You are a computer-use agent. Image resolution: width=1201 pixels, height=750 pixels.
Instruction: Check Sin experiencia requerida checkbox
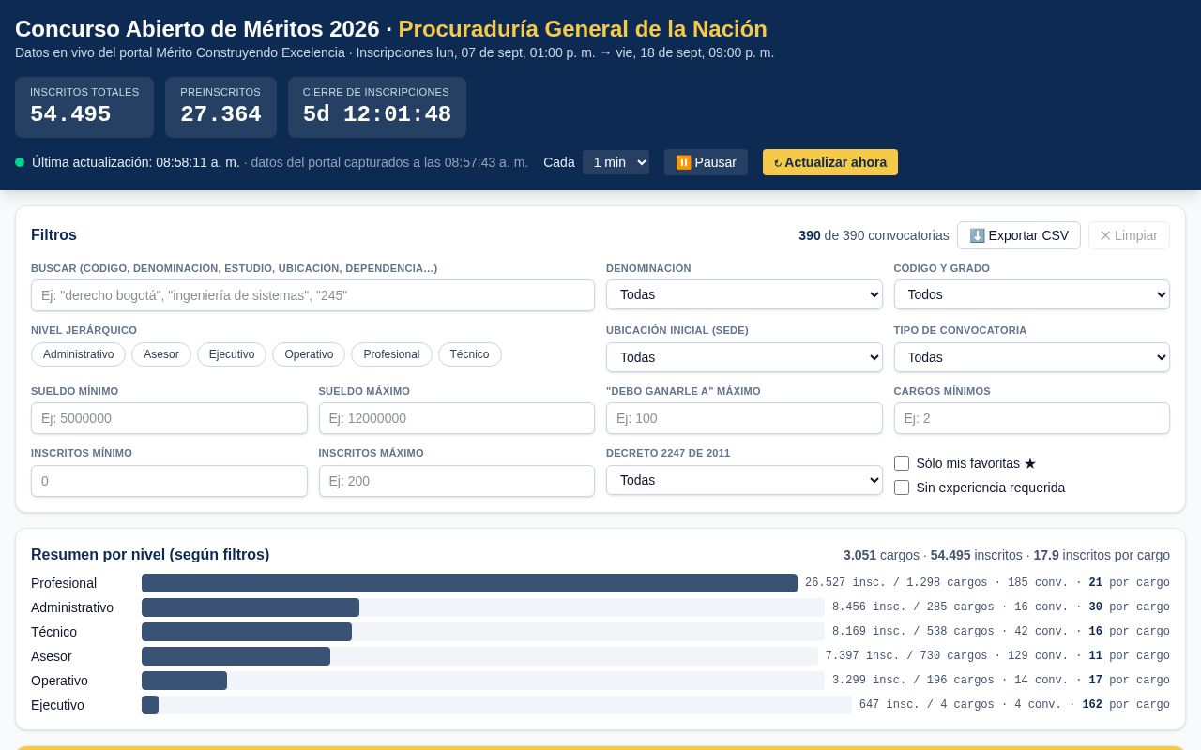click(x=902, y=487)
